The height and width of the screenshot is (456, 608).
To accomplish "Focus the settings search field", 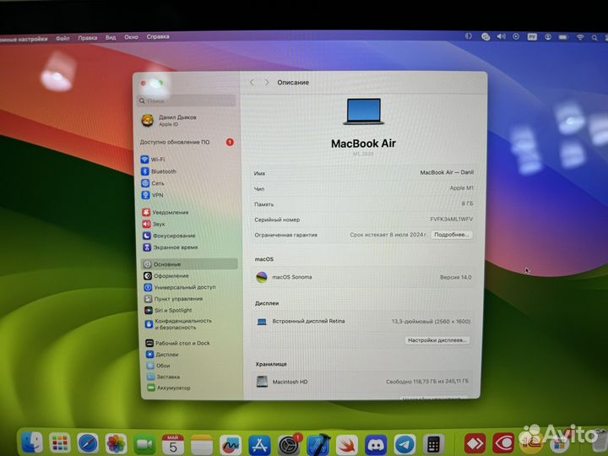I will (186, 100).
